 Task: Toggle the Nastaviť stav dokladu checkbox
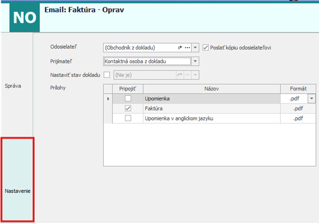(x=108, y=75)
